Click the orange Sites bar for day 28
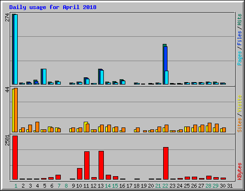The image size is (245, 191). coord(210,127)
